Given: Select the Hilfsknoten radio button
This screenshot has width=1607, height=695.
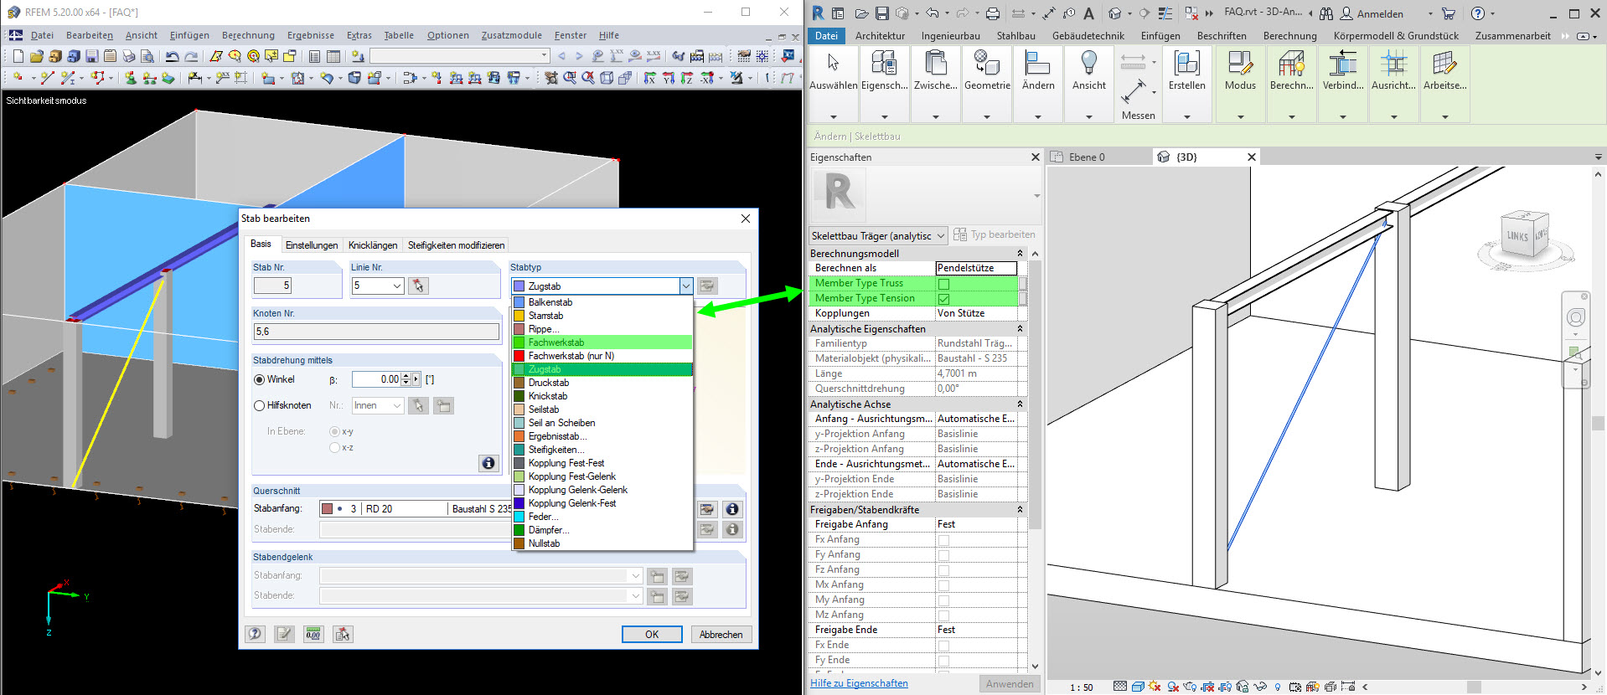Looking at the screenshot, I should point(259,405).
